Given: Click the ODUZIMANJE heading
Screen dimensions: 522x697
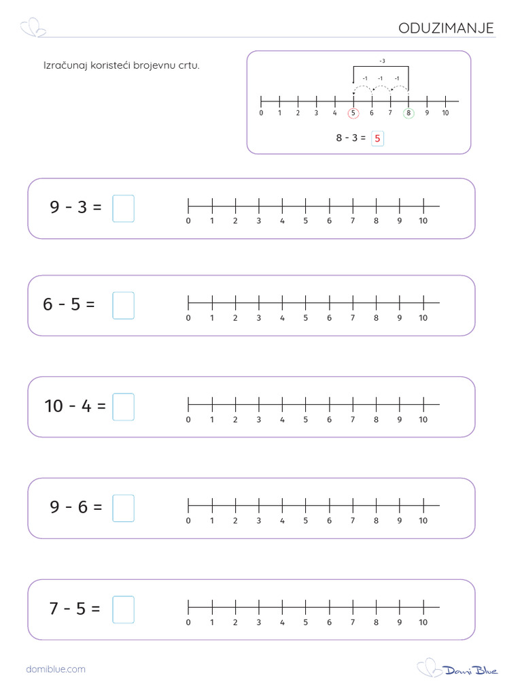Looking at the screenshot, I should tap(446, 28).
